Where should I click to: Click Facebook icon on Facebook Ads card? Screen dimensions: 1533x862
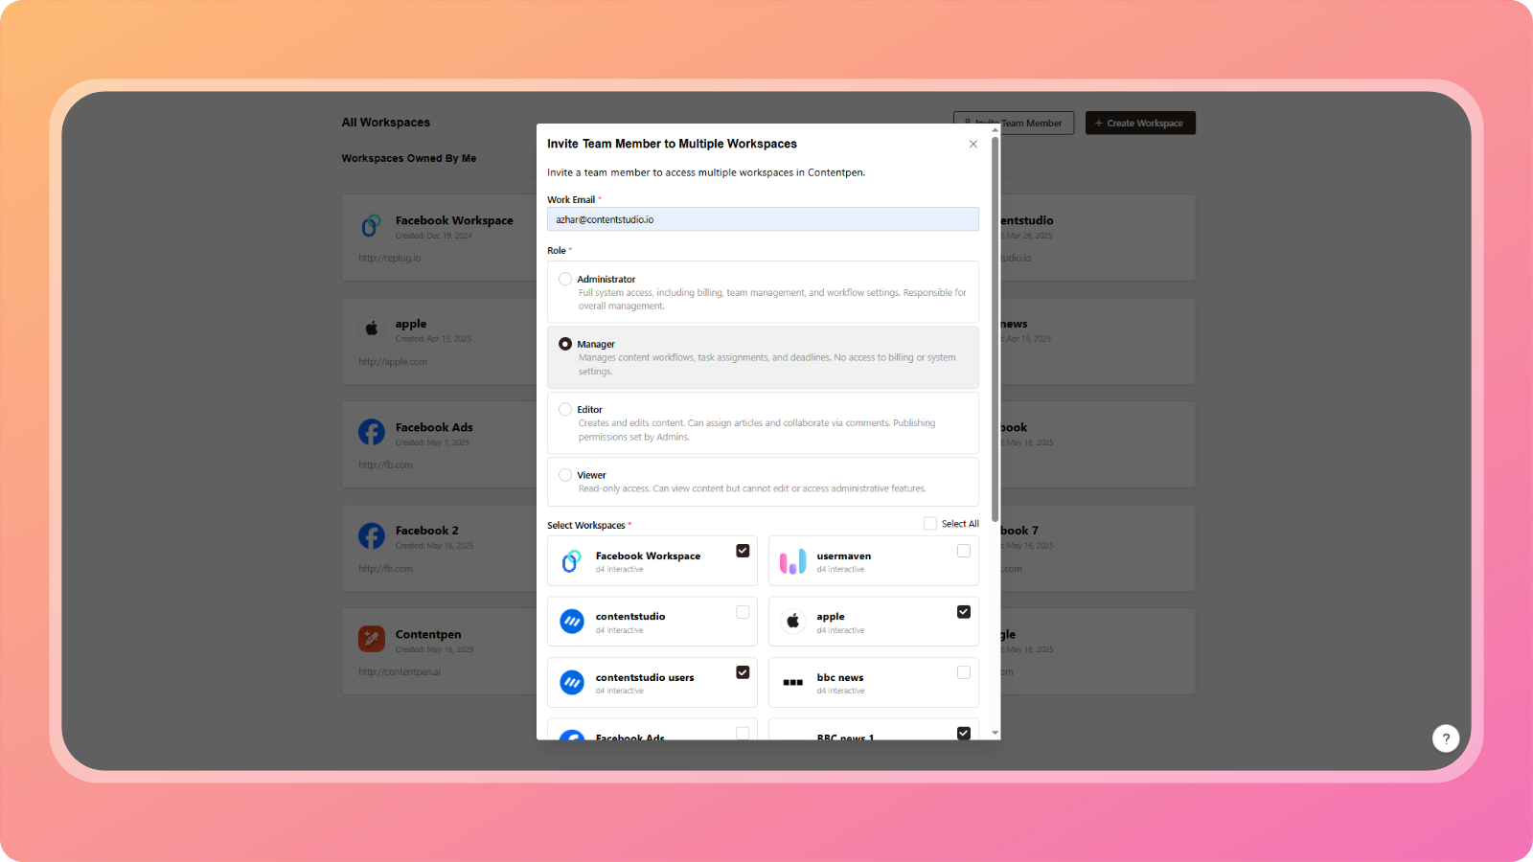click(x=372, y=432)
